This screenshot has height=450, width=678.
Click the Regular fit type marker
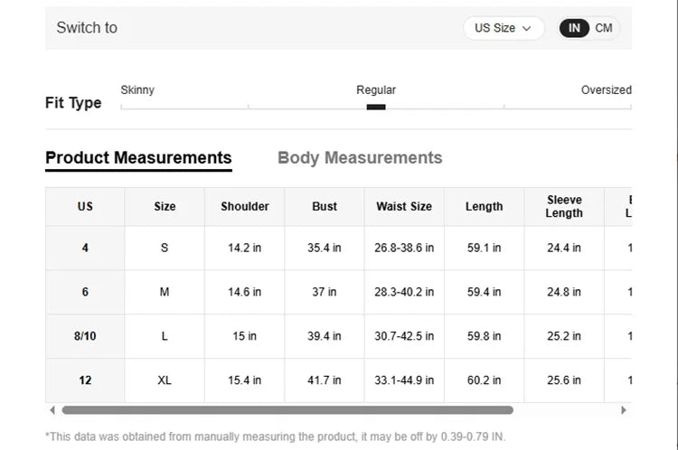pos(376,107)
